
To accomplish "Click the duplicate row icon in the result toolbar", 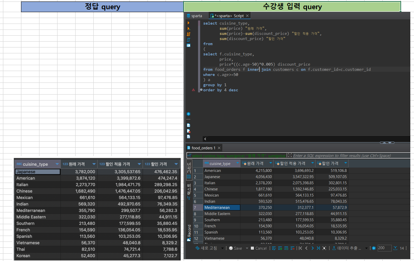I will pos(286,248).
